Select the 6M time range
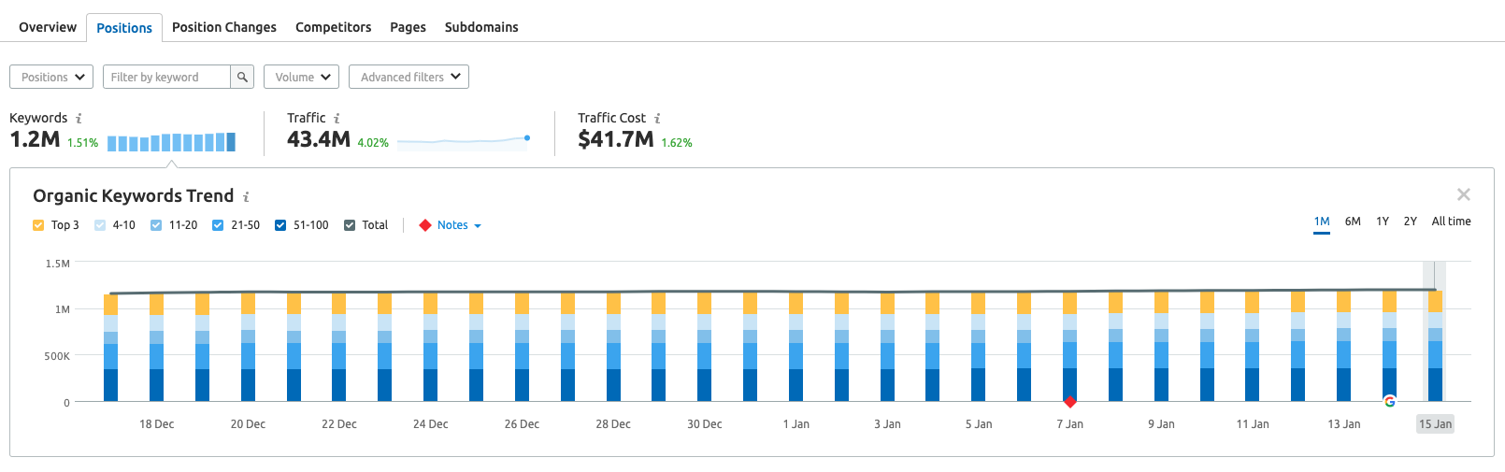Viewport: 1505px width, 472px height. coord(1353,222)
